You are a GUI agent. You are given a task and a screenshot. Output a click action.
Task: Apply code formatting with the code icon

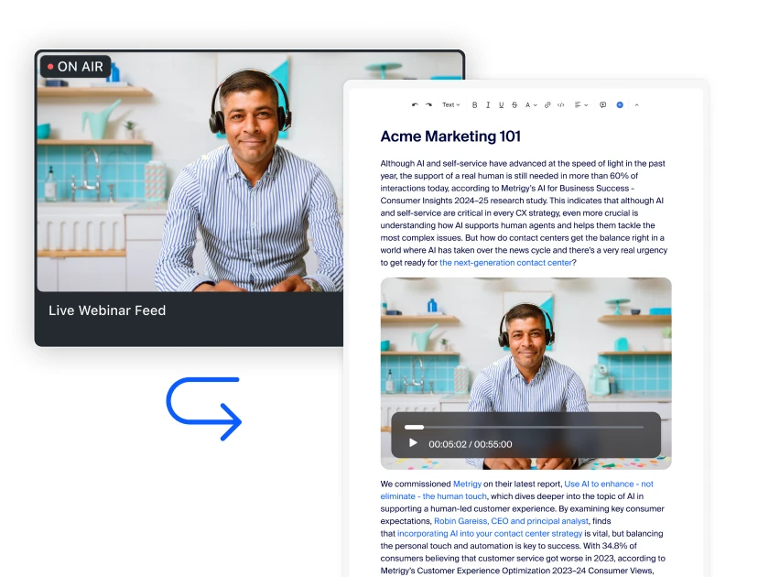tap(560, 104)
